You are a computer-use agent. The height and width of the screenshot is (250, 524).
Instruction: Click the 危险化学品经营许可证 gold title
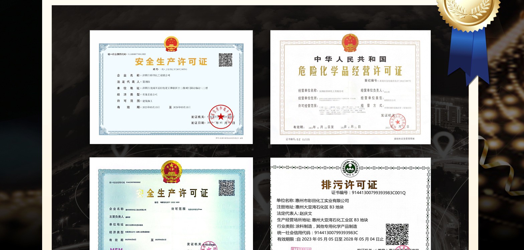click(x=350, y=71)
